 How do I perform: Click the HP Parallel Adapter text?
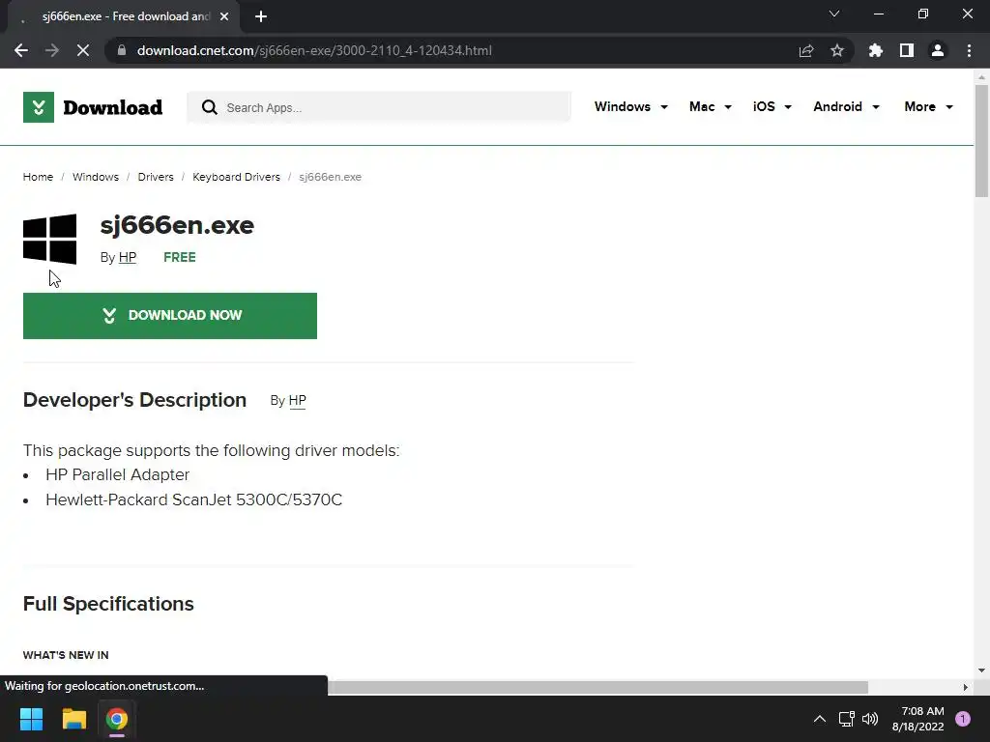pos(117,475)
